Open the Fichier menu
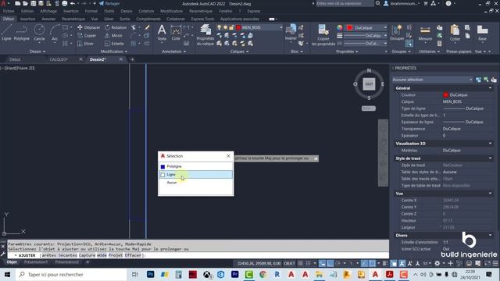500x281 pixels. click(9, 11)
